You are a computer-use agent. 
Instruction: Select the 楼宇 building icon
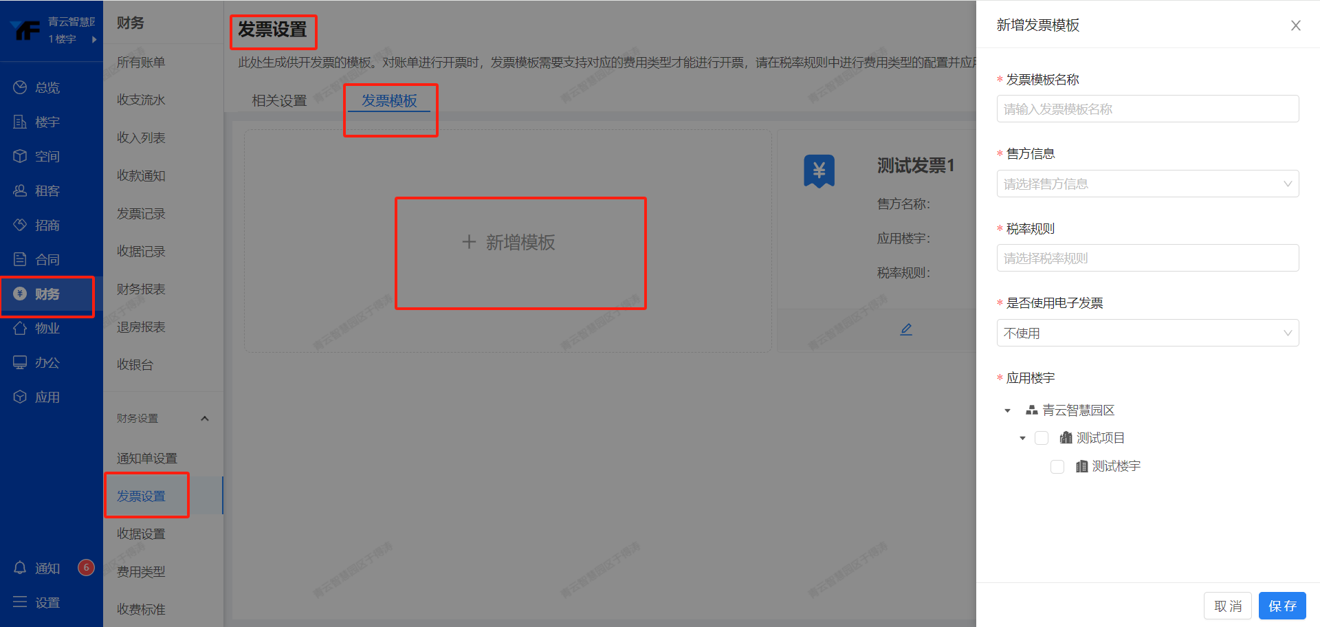[46, 122]
